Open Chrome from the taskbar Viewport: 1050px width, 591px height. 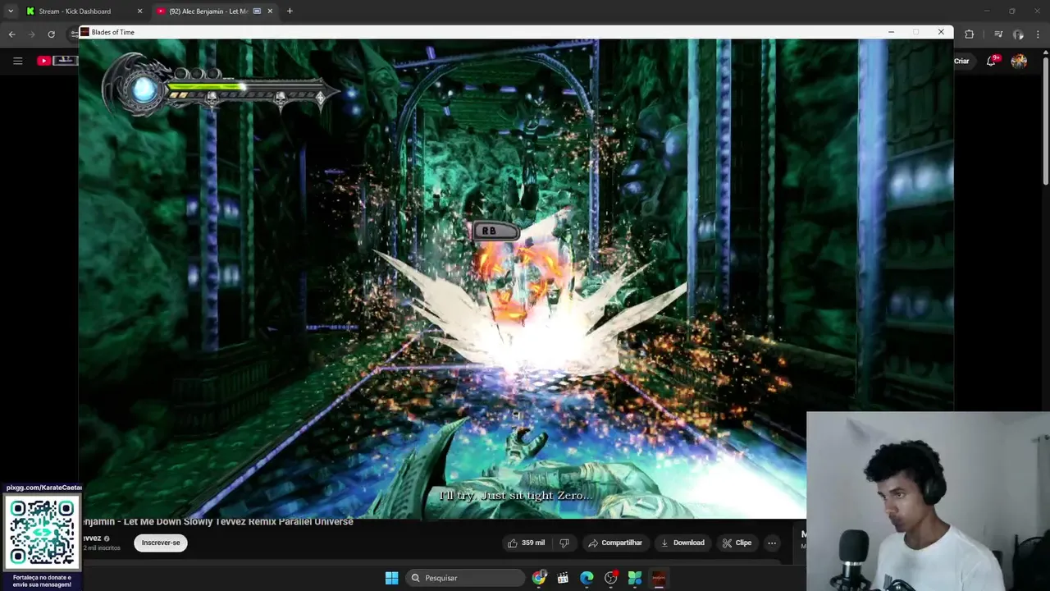click(539, 578)
